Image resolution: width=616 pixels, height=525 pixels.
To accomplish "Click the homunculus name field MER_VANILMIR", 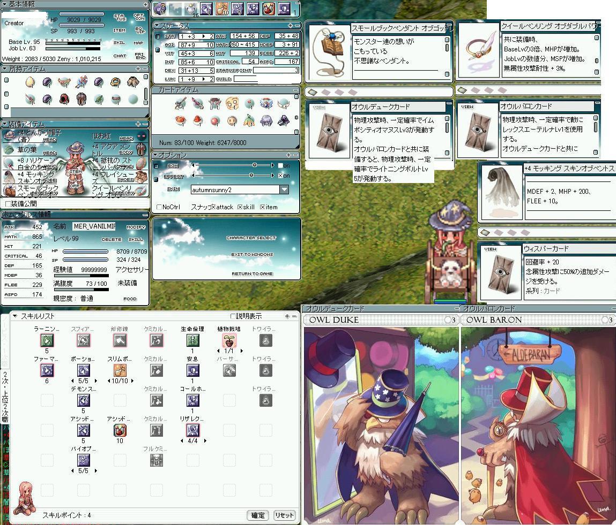I will (94, 226).
